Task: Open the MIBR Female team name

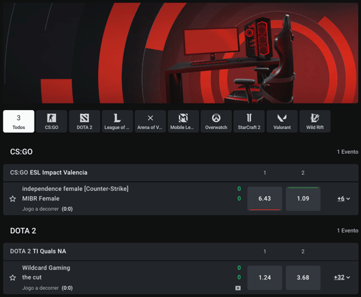Action: pos(41,199)
